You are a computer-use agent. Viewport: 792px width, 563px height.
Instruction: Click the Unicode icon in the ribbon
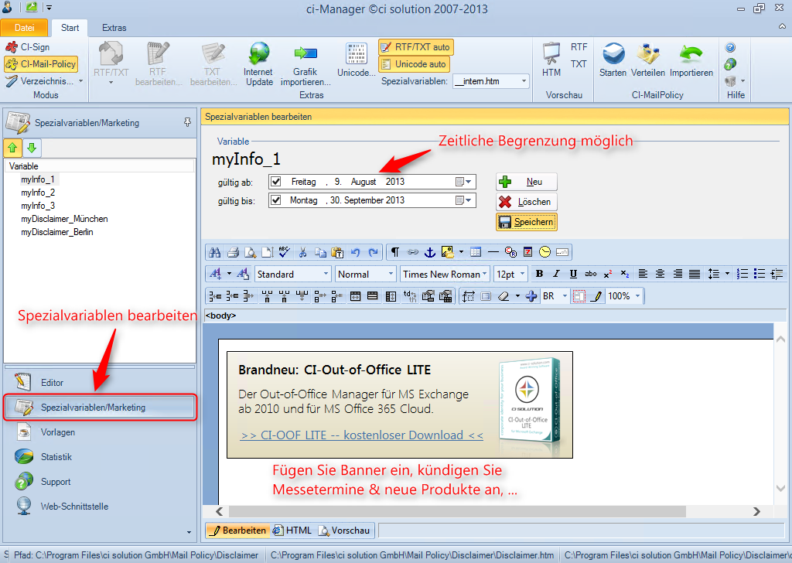(356, 62)
